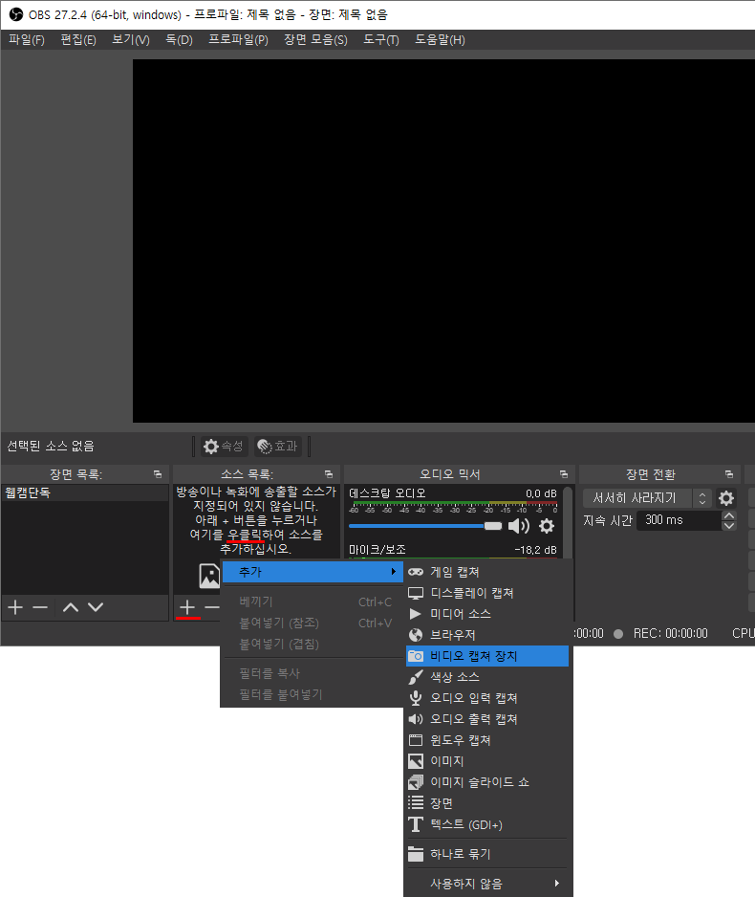Viewport: 755px width, 897px height.
Task: Open the 파일(F) menu
Action: [27, 40]
